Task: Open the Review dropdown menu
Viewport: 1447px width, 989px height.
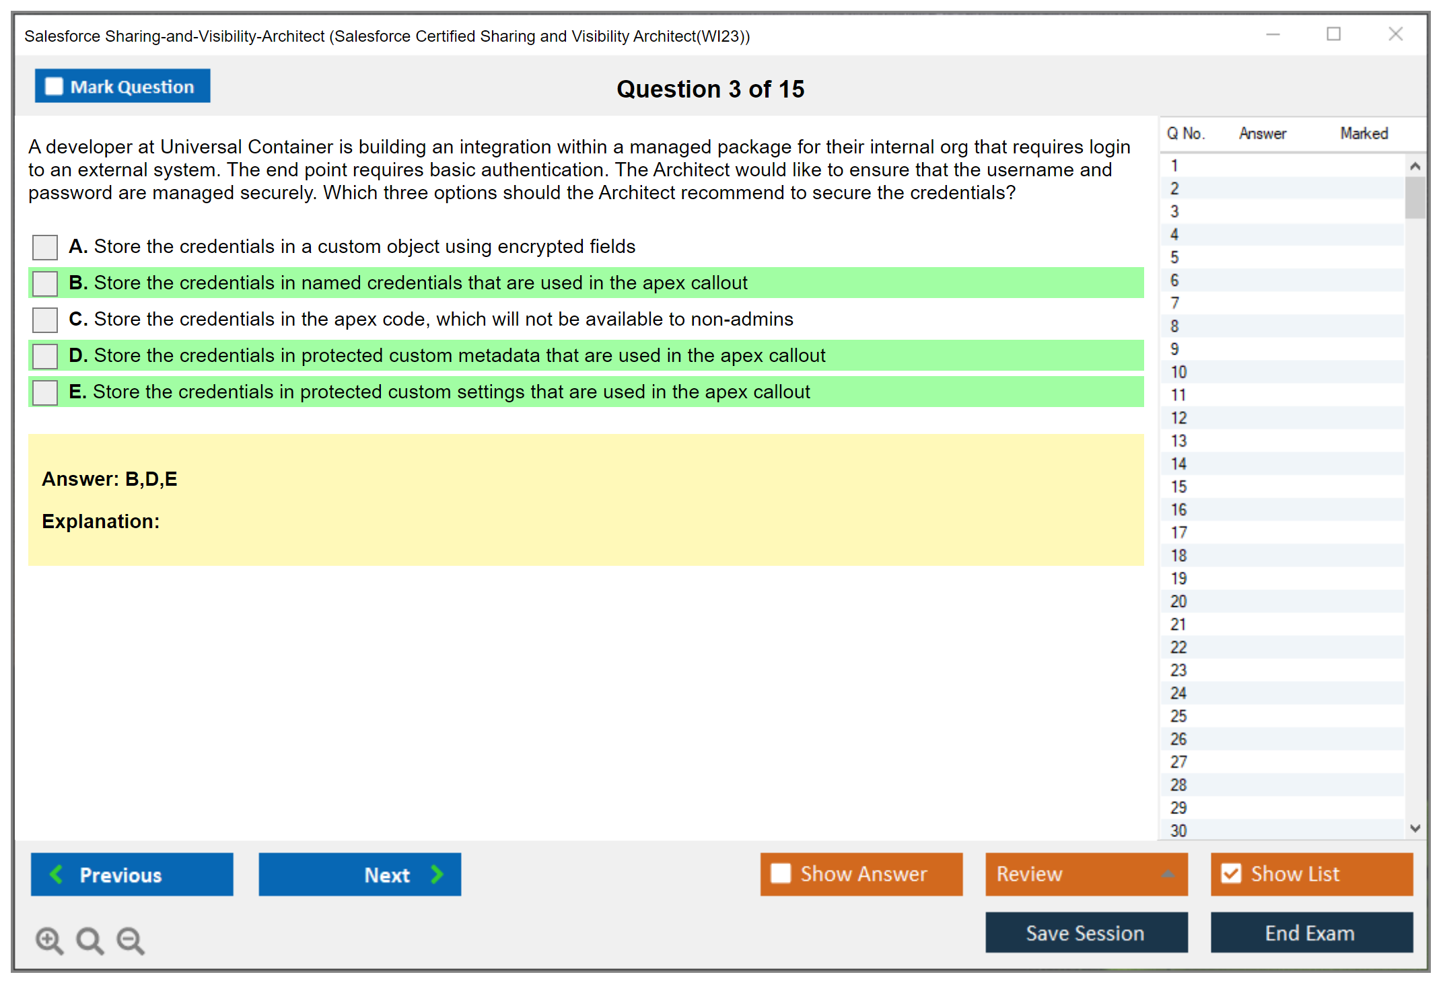Action: 1086,874
